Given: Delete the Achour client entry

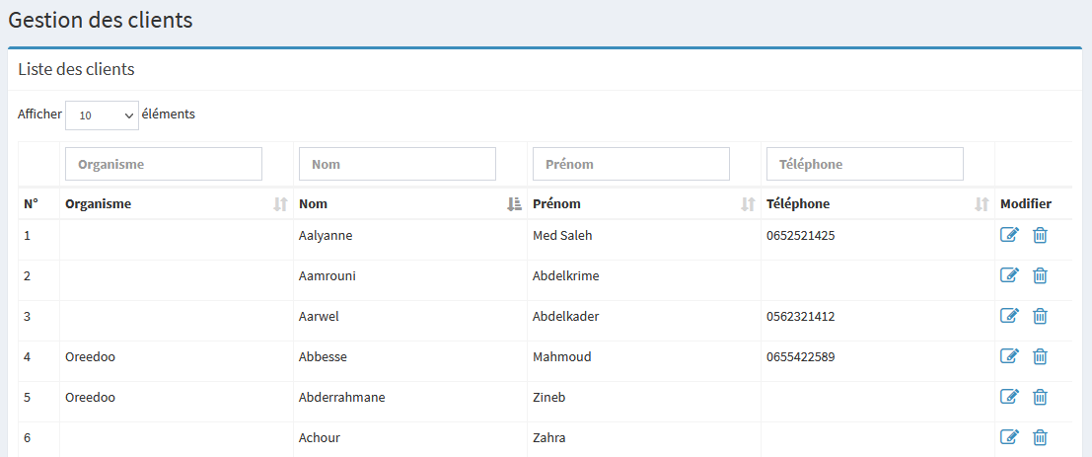Looking at the screenshot, I should point(1040,437).
